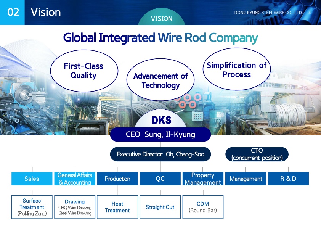Click the DKS logo text
Screen dimensions: 321x227
click(x=161, y=121)
